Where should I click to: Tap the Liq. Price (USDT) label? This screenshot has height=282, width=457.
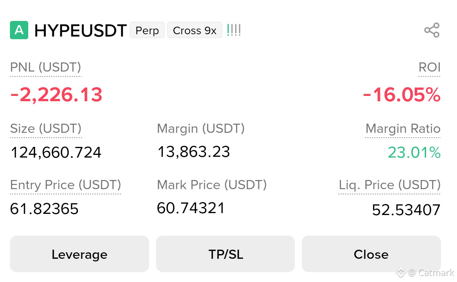pyautogui.click(x=390, y=185)
